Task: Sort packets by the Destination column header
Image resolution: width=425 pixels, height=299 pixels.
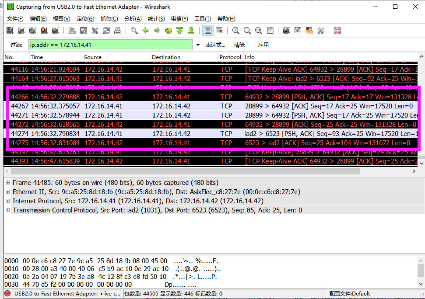Action: click(x=185, y=57)
